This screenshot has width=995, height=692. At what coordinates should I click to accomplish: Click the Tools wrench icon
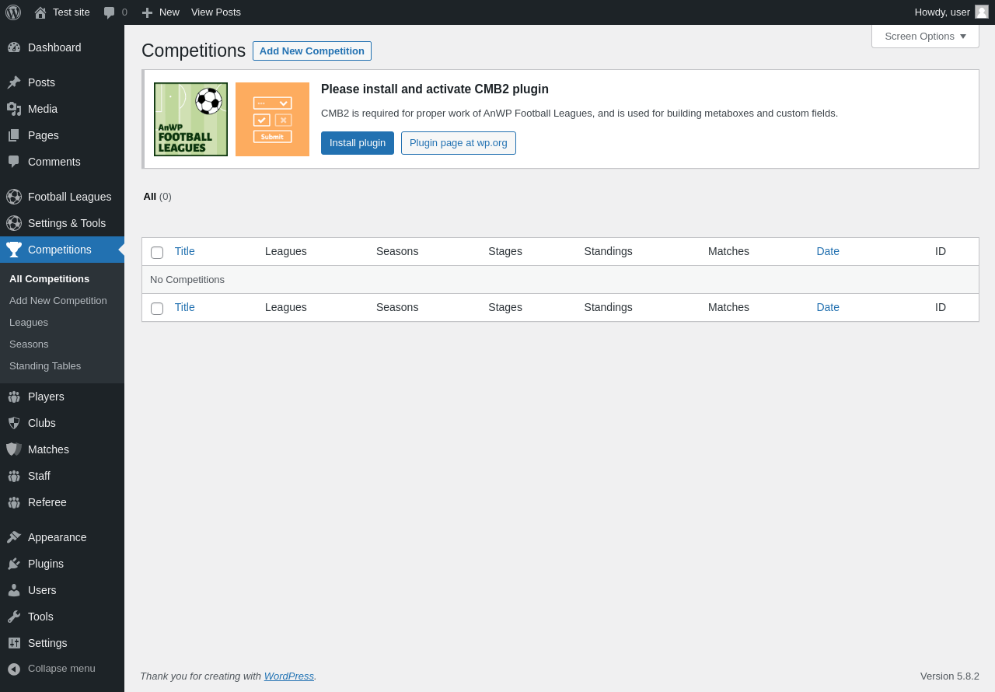tap(14, 617)
